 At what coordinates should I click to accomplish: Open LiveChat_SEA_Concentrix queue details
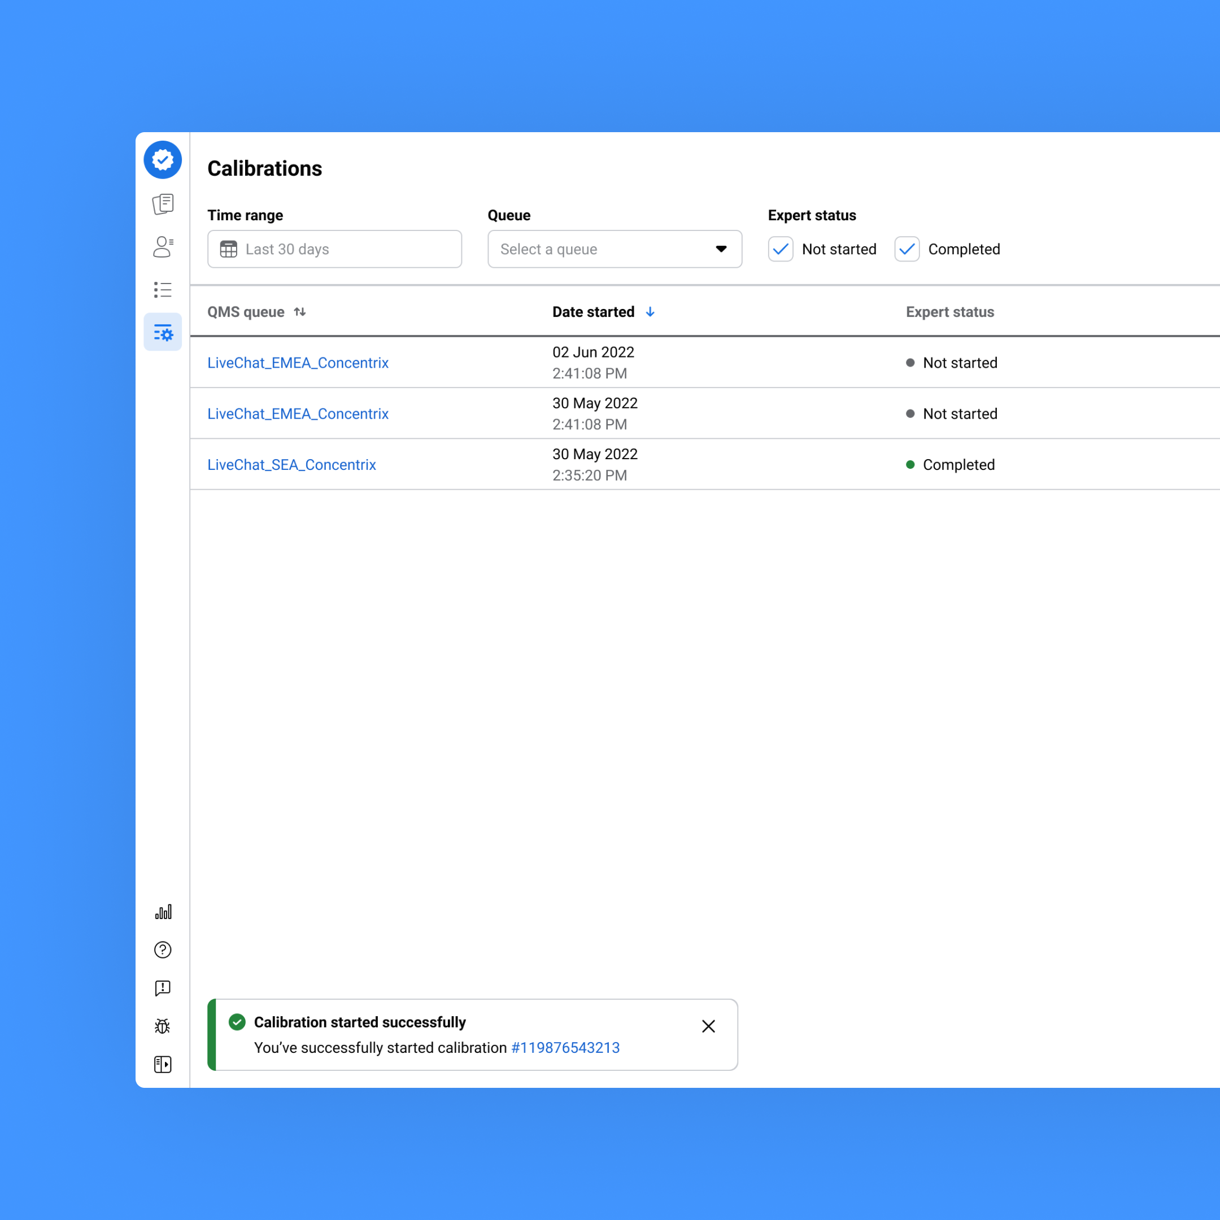point(292,464)
